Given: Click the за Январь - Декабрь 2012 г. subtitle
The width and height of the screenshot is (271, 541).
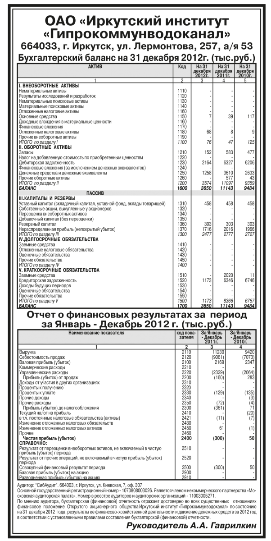Looking at the screenshot, I should tap(135, 324).
